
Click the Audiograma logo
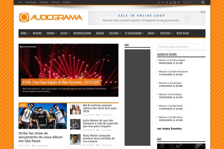coord(51,18)
